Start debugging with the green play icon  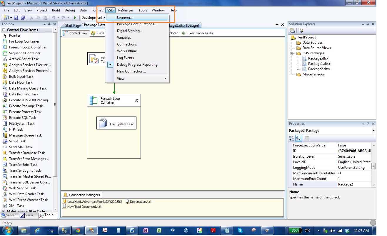coord(76,17)
